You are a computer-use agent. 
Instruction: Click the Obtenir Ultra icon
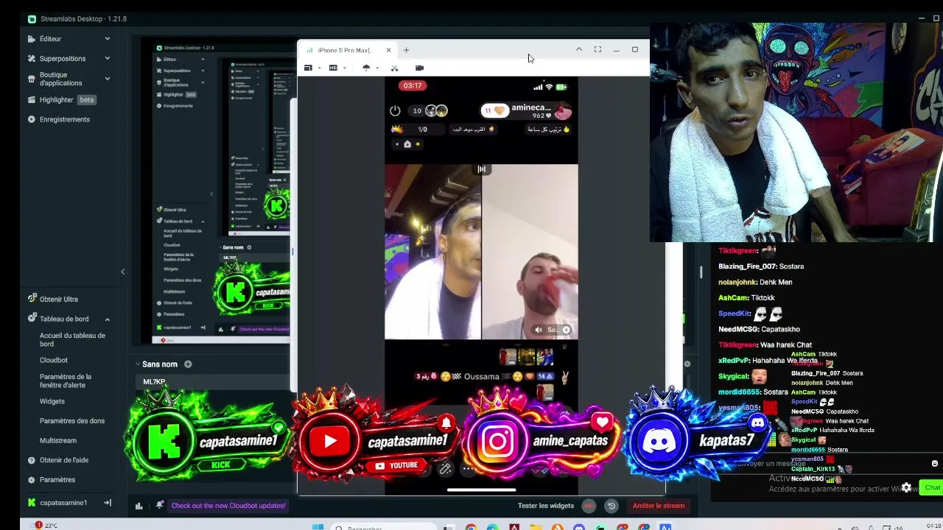tap(32, 298)
